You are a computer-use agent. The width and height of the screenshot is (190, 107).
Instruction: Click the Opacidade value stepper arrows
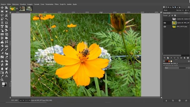tap(189, 13)
